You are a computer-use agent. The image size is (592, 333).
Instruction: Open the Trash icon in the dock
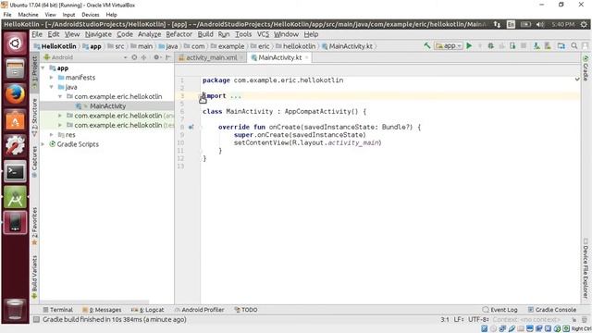[15, 309]
